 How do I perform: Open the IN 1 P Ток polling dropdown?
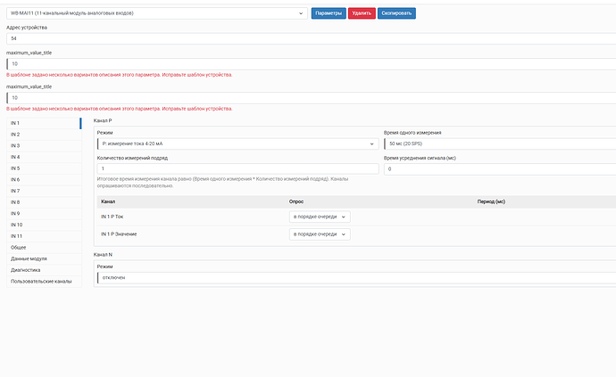click(320, 217)
